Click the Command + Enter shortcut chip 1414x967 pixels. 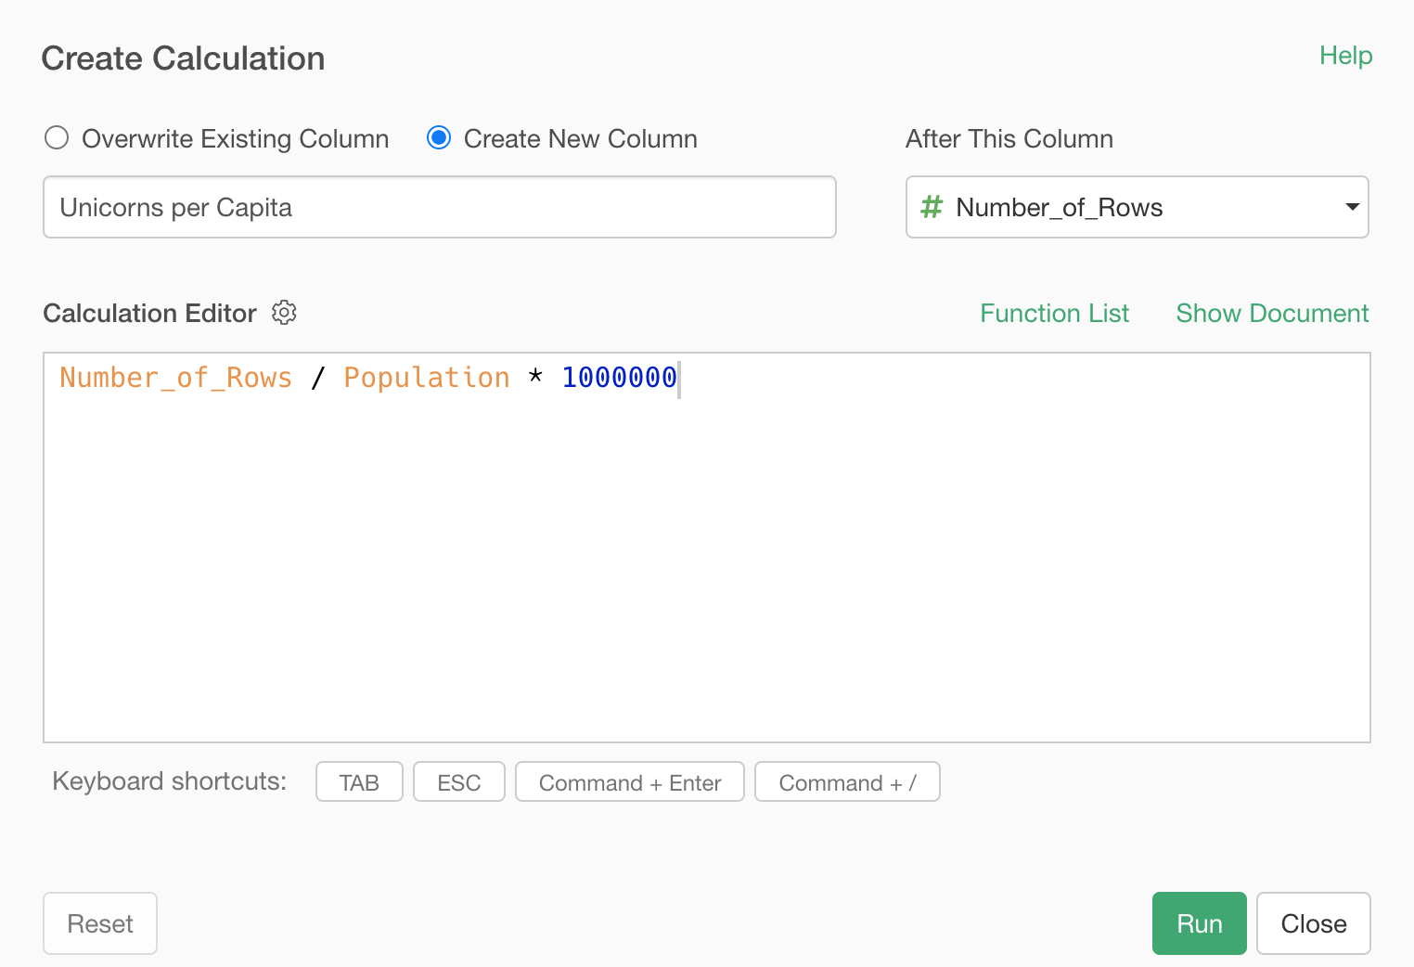629,782
